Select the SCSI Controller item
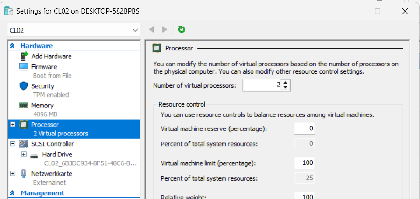 click(52, 144)
